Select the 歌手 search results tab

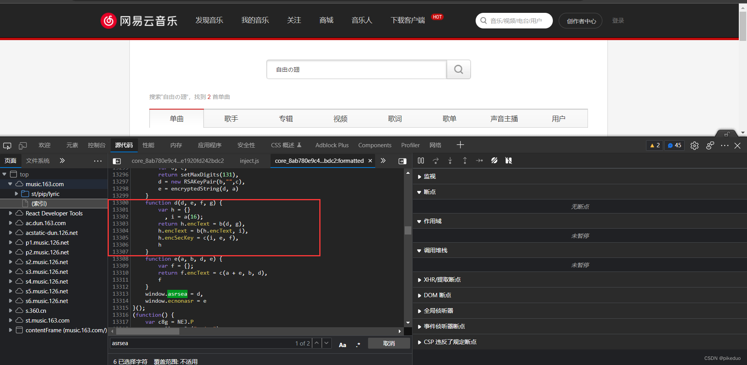(231, 119)
